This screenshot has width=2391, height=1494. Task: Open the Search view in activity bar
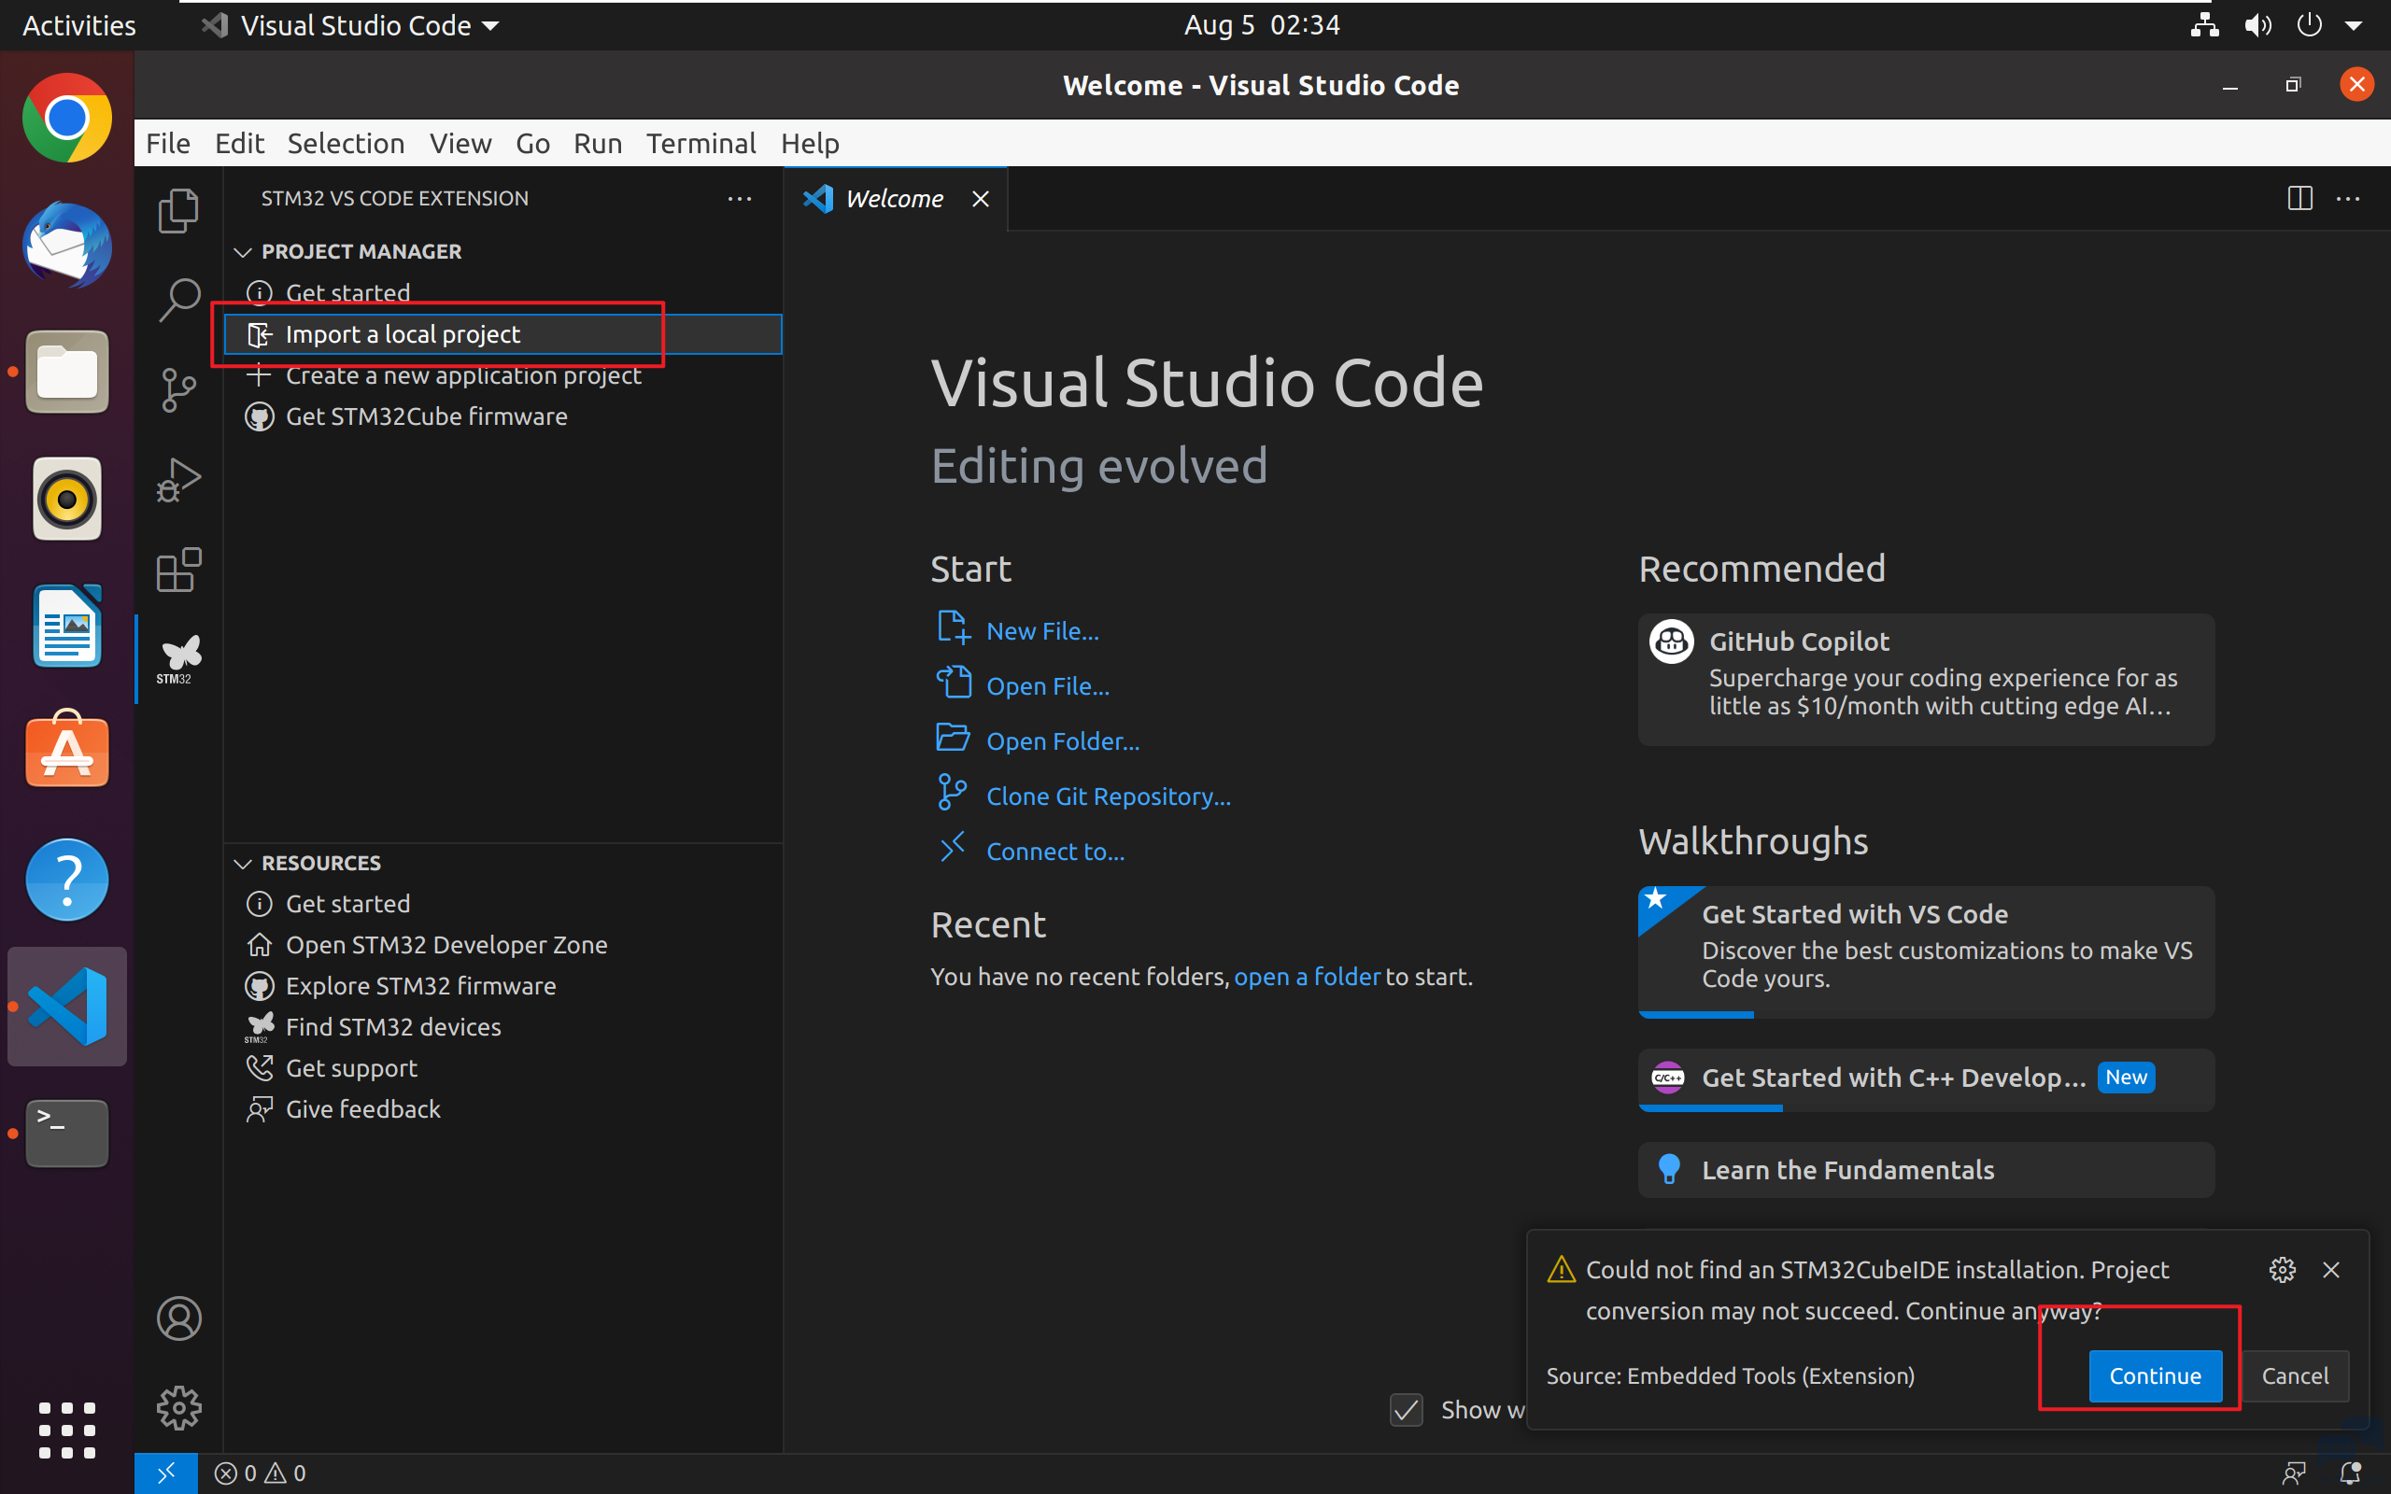click(178, 300)
